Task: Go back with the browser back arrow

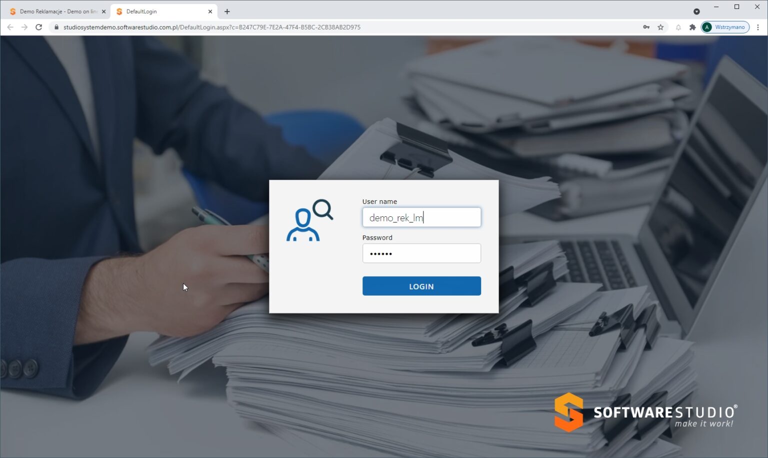Action: (x=10, y=27)
